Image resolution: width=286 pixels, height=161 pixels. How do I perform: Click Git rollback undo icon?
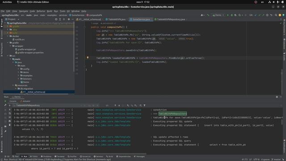[271, 15]
